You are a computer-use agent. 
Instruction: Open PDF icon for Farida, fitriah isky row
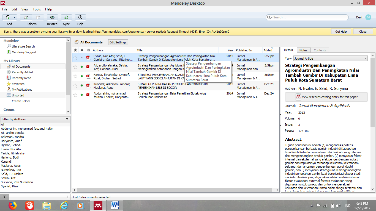click(x=88, y=76)
